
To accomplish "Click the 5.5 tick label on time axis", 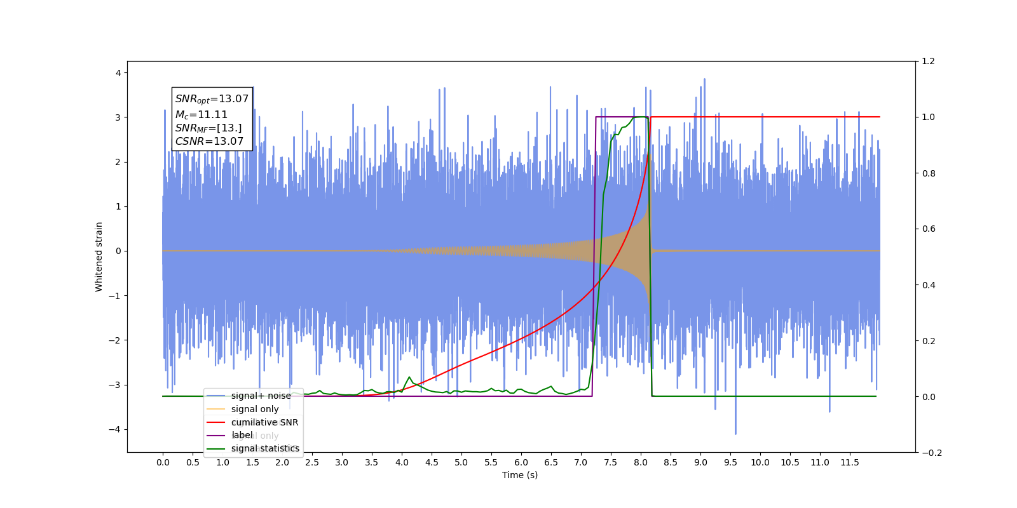I will click(x=491, y=462).
